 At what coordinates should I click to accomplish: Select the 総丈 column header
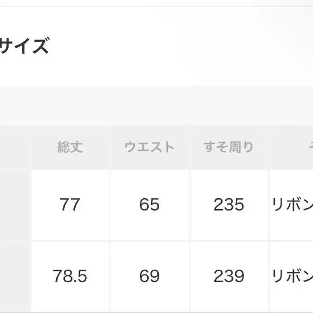[x=70, y=147]
